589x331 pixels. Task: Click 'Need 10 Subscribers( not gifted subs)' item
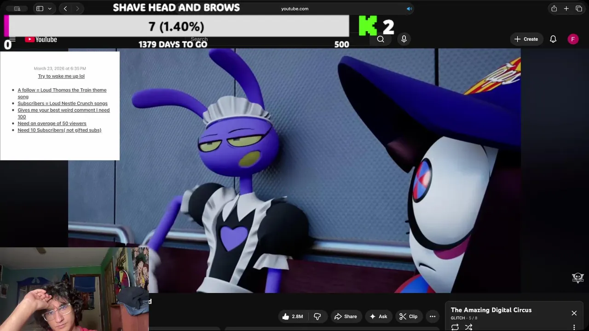coord(59,130)
